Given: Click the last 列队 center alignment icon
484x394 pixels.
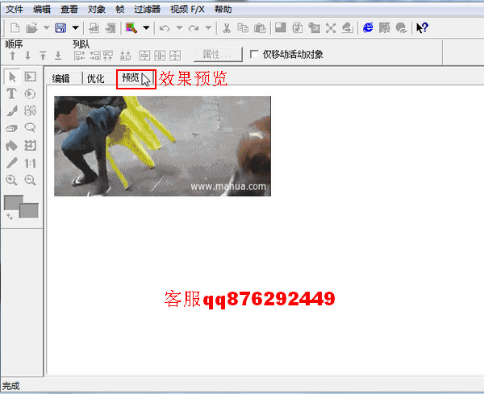Looking at the screenshot, I should [x=175, y=56].
